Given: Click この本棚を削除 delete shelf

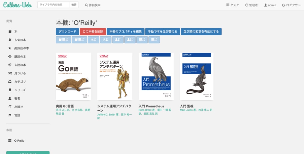Looking at the screenshot, I should [93, 32].
